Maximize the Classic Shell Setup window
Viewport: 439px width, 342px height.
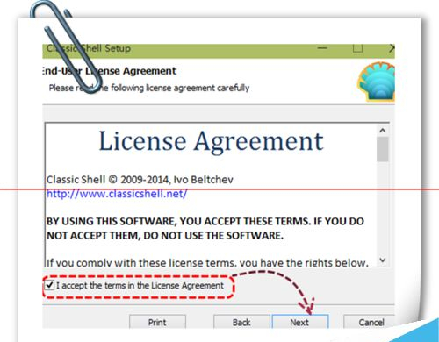coord(357,48)
